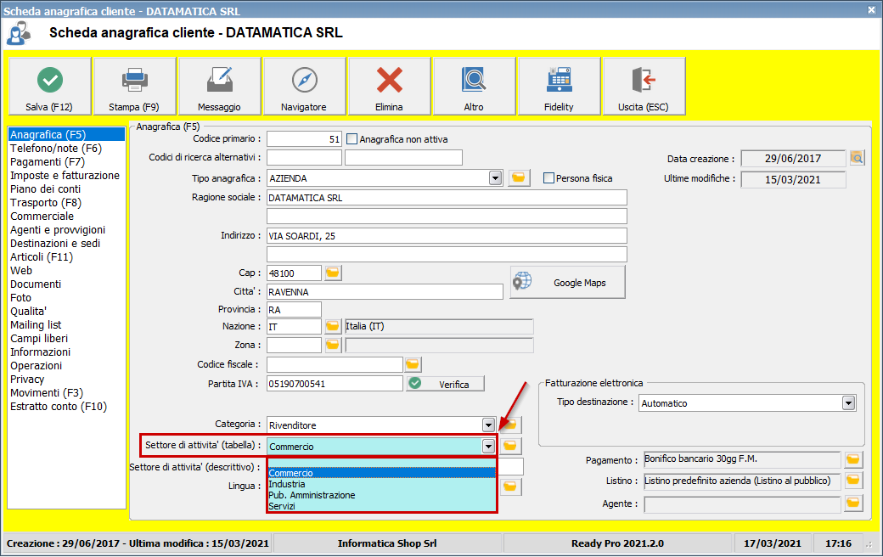Switch to the Pagamenti (F7) section
The width and height of the screenshot is (883, 557).
click(66, 162)
